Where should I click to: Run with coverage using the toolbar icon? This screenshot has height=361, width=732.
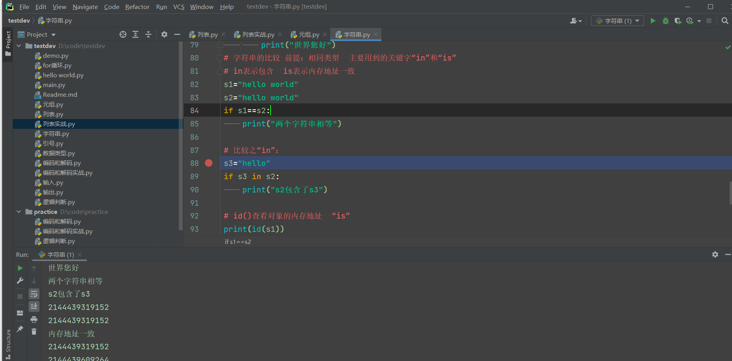678,21
